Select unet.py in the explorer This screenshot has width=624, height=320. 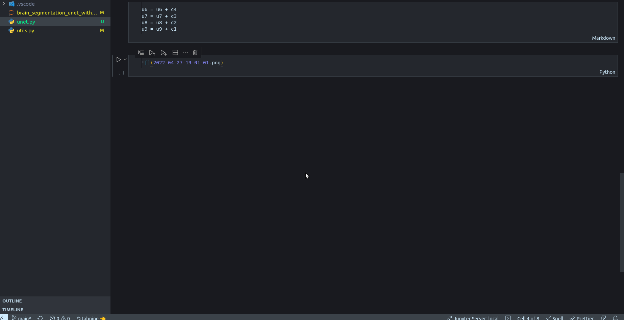point(26,22)
